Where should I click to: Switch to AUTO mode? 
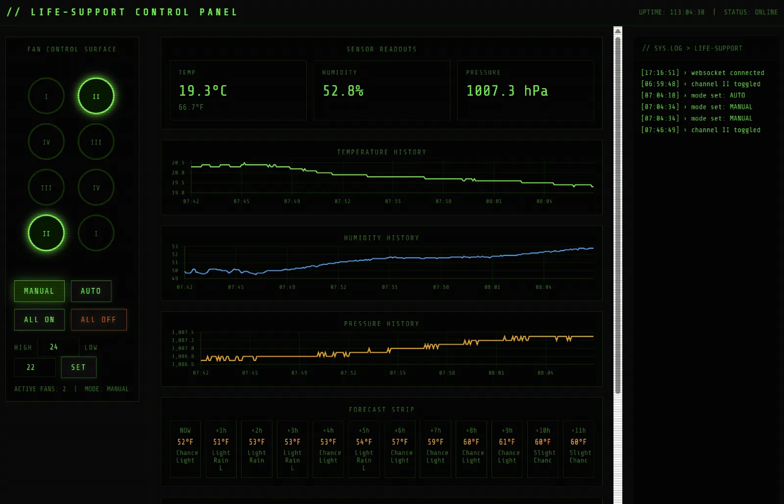[91, 291]
